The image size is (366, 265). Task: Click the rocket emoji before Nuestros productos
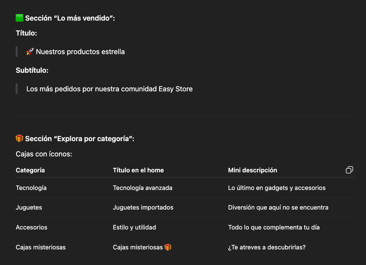[x=30, y=51]
